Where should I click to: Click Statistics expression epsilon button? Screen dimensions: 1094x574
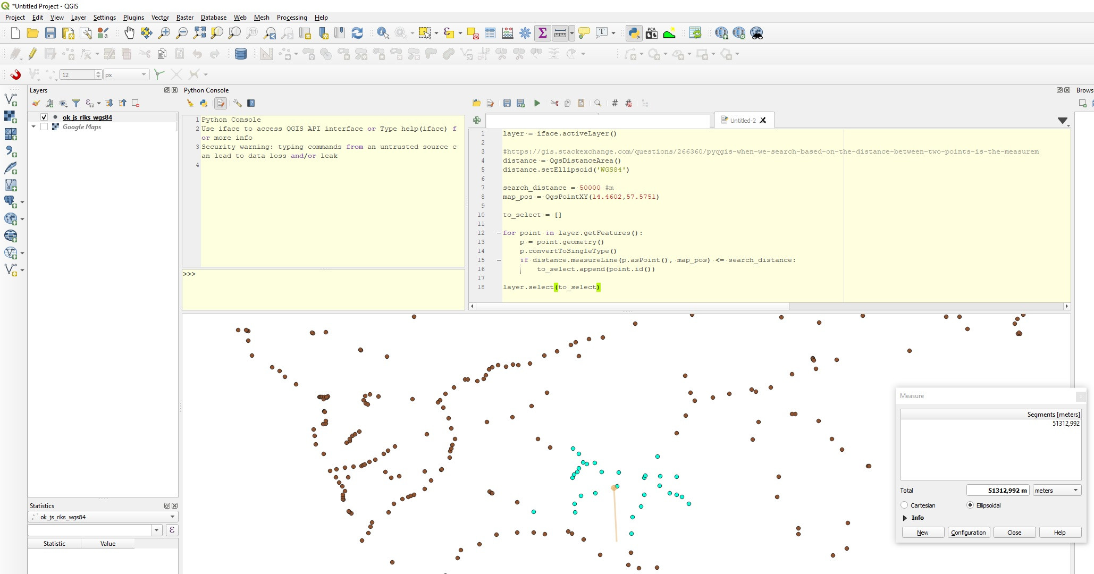click(172, 530)
